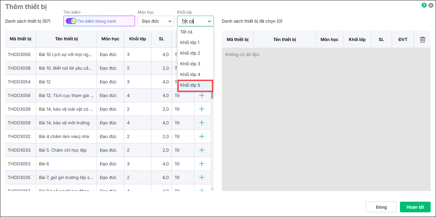Add device THDD3039 using its plus icon
The image size is (436, 217).
pyautogui.click(x=202, y=109)
